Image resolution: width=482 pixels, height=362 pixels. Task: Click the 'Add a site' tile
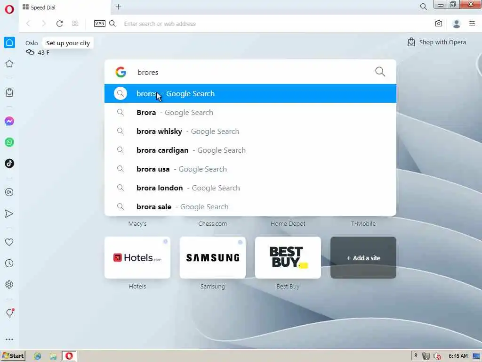click(363, 258)
